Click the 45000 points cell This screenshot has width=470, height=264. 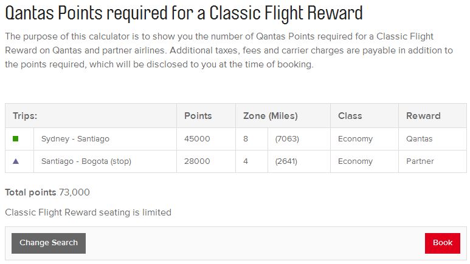point(197,139)
